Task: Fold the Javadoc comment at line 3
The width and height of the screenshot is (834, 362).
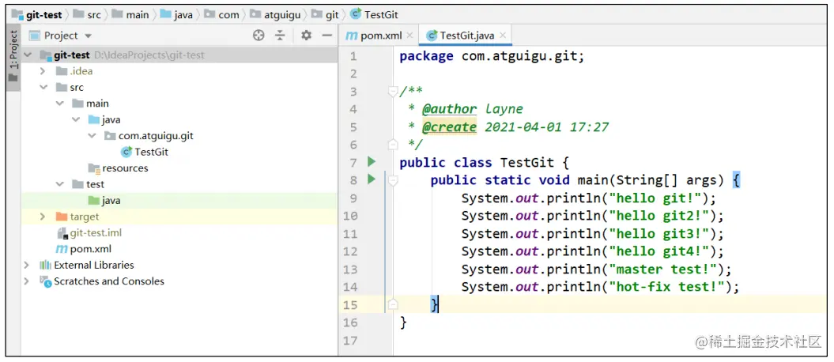Action: coord(393,92)
